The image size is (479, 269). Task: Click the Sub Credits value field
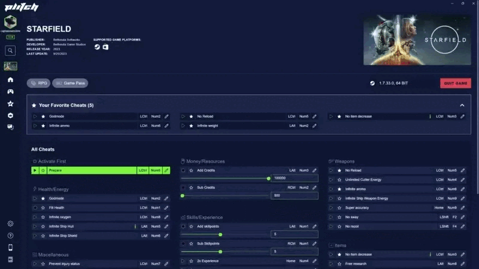click(295, 195)
